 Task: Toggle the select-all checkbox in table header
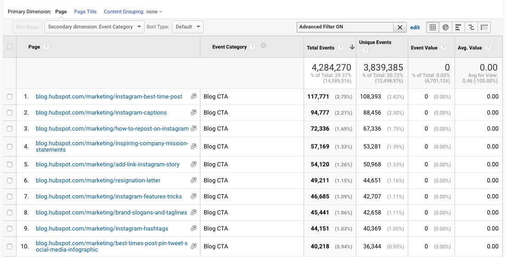click(10, 47)
